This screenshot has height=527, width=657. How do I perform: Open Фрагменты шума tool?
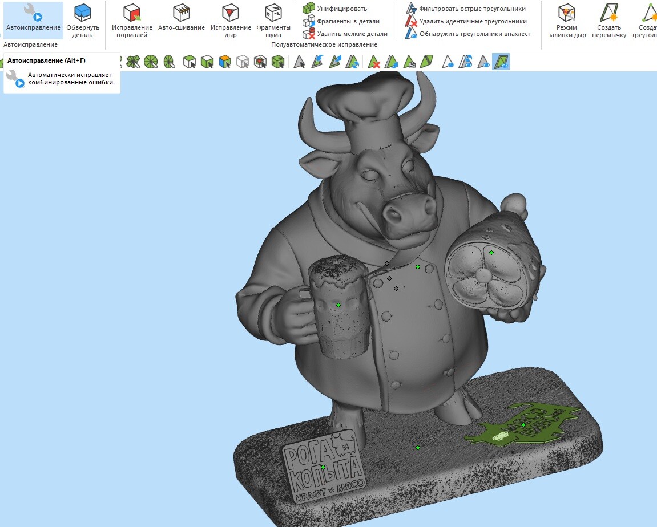click(273, 20)
